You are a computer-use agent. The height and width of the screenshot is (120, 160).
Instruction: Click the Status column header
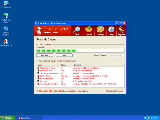(65, 65)
